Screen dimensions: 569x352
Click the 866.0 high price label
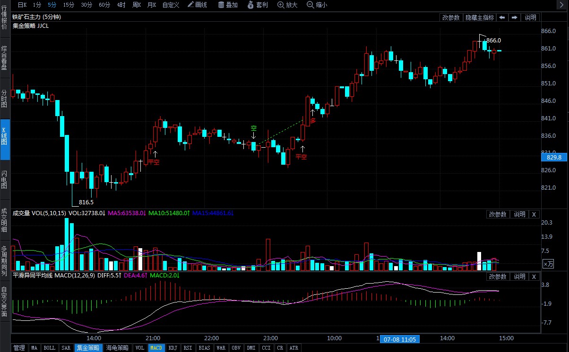coord(494,41)
